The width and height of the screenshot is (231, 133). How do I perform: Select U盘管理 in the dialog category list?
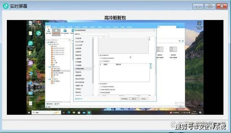point(78,58)
